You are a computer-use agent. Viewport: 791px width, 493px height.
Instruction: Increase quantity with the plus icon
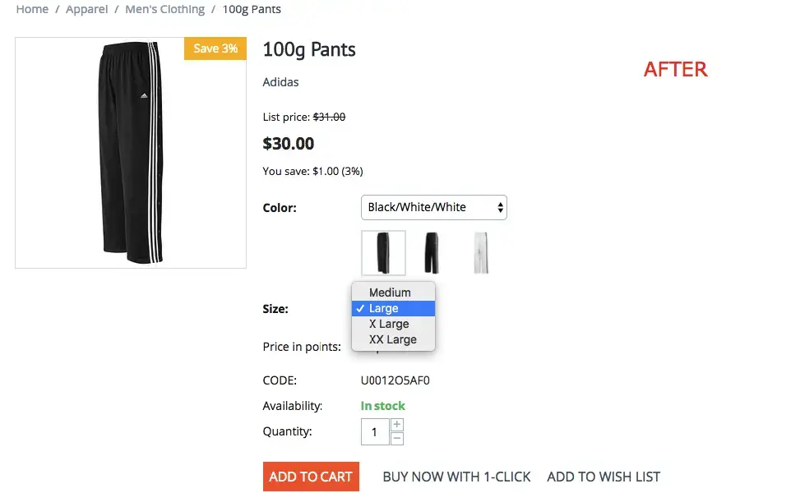coord(397,425)
